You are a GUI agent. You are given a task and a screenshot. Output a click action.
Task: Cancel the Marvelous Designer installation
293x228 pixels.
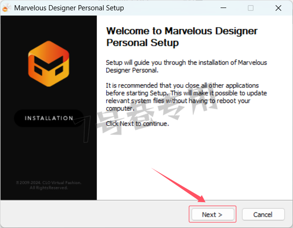263,214
